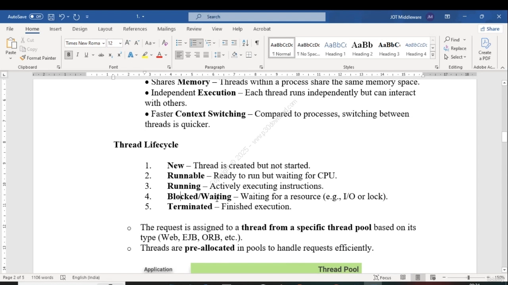Open the Line Spacing dropdown

(x=219, y=55)
